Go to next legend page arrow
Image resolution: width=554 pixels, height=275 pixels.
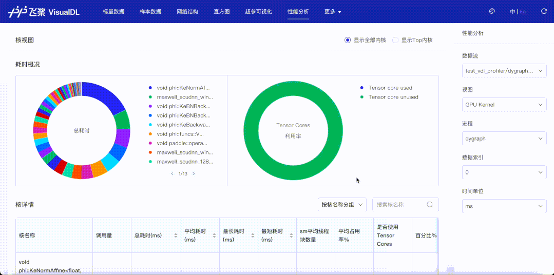pos(194,174)
